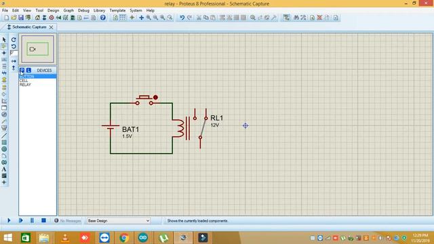Open the Library menu
The width and height of the screenshot is (434, 244).
[x=99, y=10]
